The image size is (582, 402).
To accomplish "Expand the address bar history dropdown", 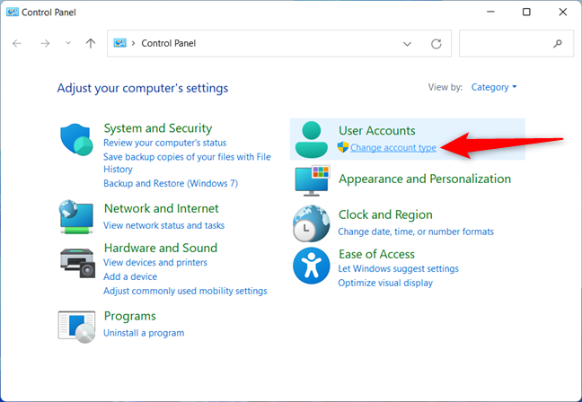I will pos(407,44).
